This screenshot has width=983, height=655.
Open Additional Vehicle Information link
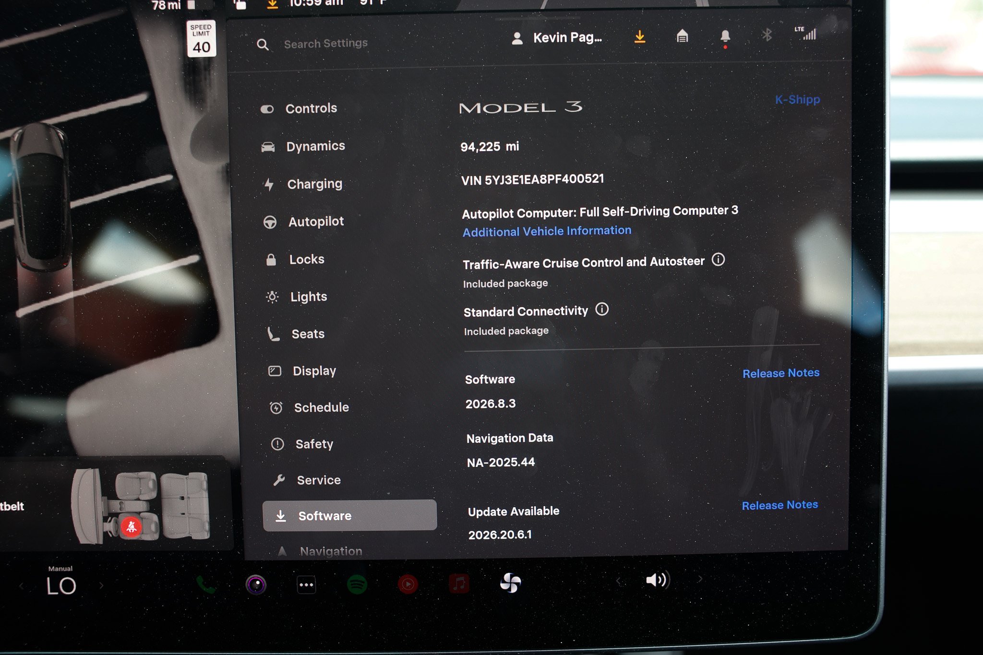coord(547,231)
